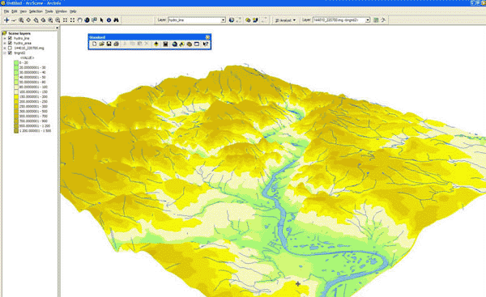Uncheck the hydro_line layer checkbox
Image resolution: width=486 pixels, height=297 pixels.
[10, 38]
